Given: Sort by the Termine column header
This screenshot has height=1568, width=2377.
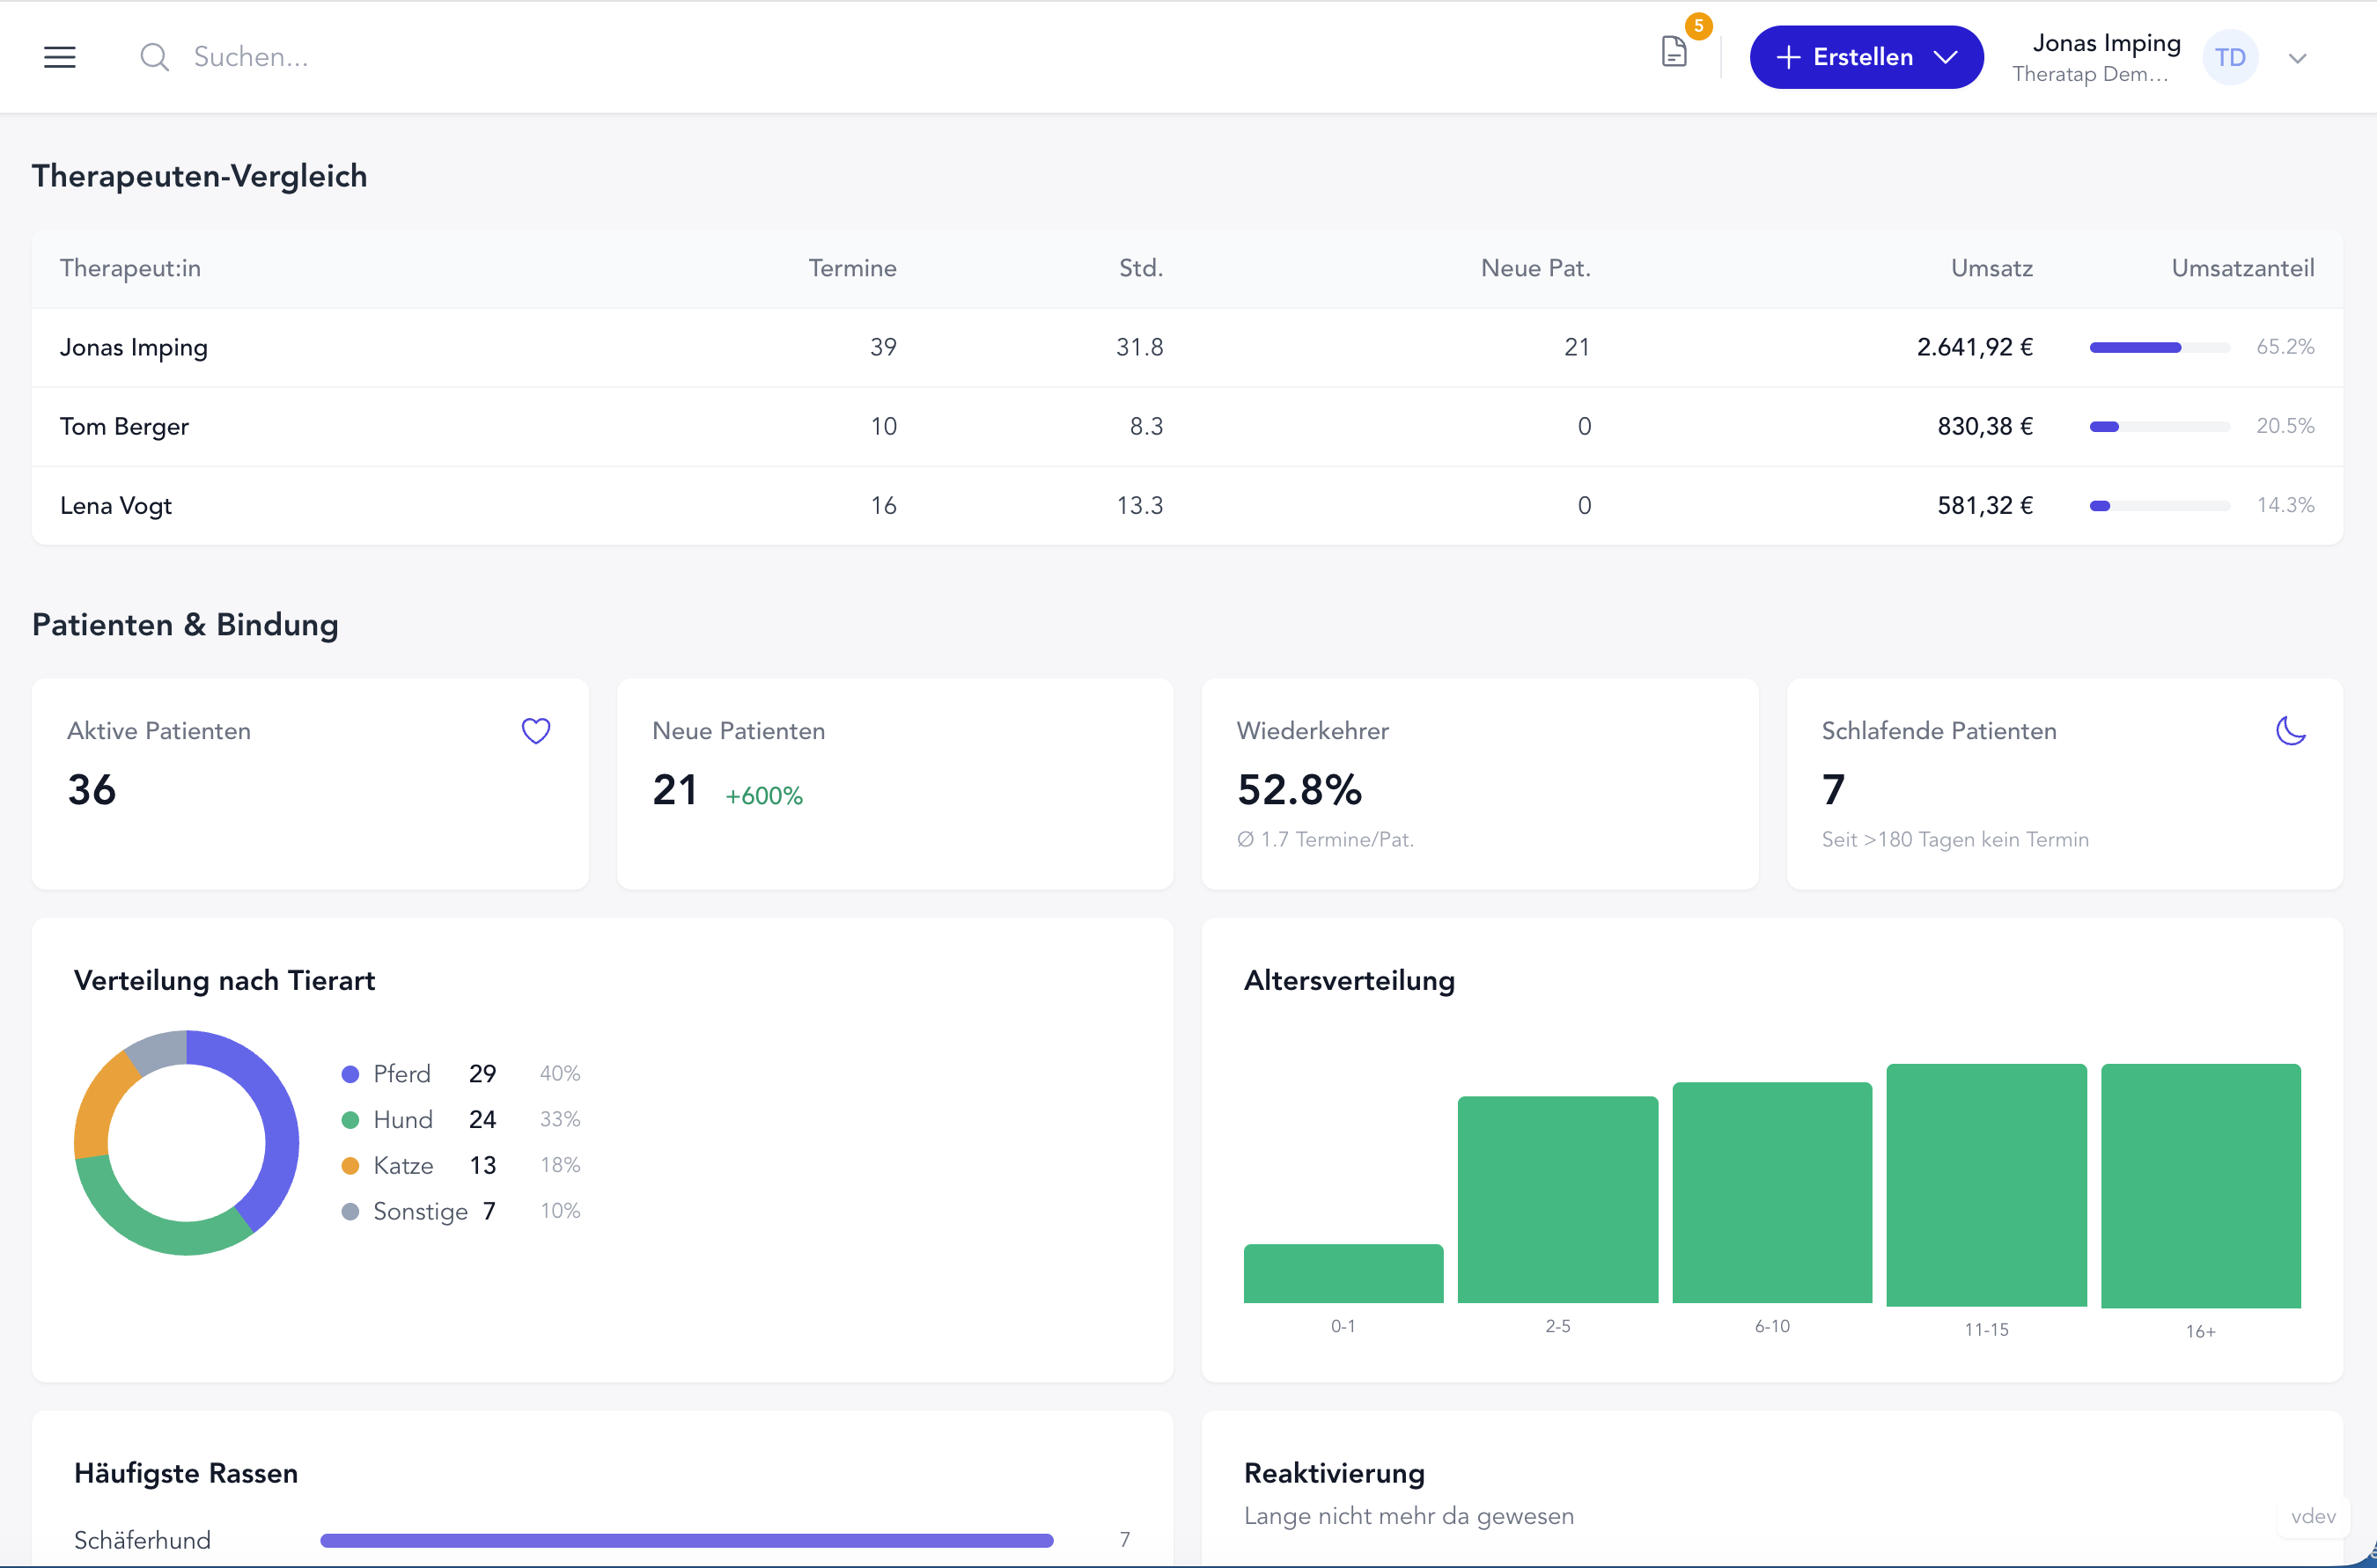Looking at the screenshot, I should [x=852, y=268].
